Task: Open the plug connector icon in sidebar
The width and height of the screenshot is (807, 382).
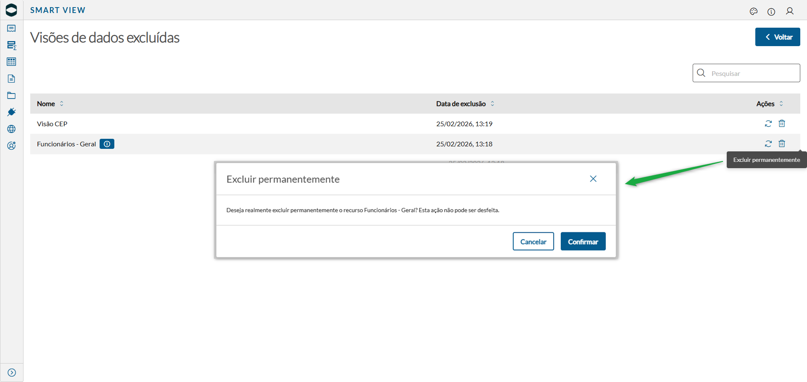Action: [x=11, y=112]
